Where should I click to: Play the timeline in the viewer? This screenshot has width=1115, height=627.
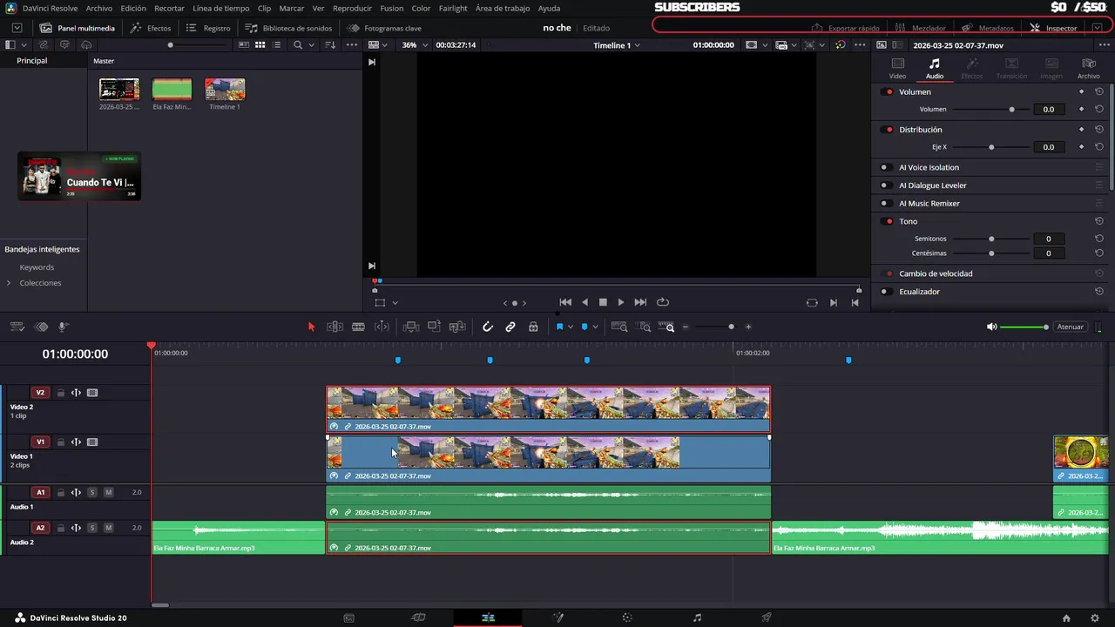[620, 302]
